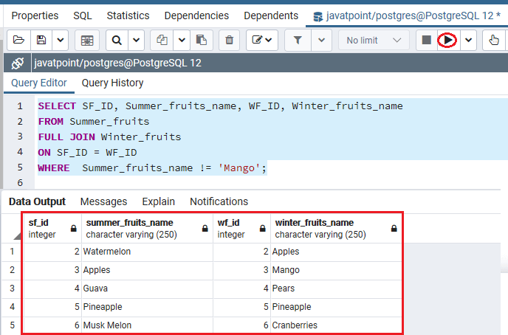508x335 pixels.
Task: Click the Filter funnel icon
Action: pos(298,40)
